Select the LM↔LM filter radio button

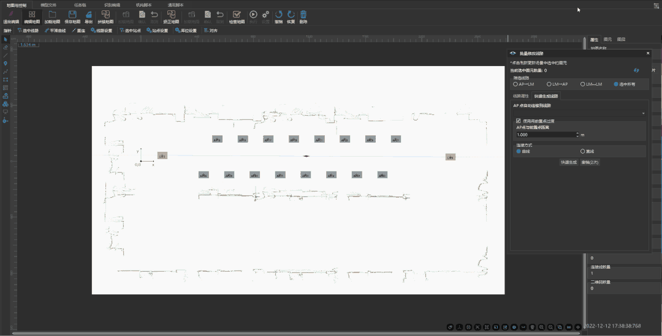[x=583, y=84]
